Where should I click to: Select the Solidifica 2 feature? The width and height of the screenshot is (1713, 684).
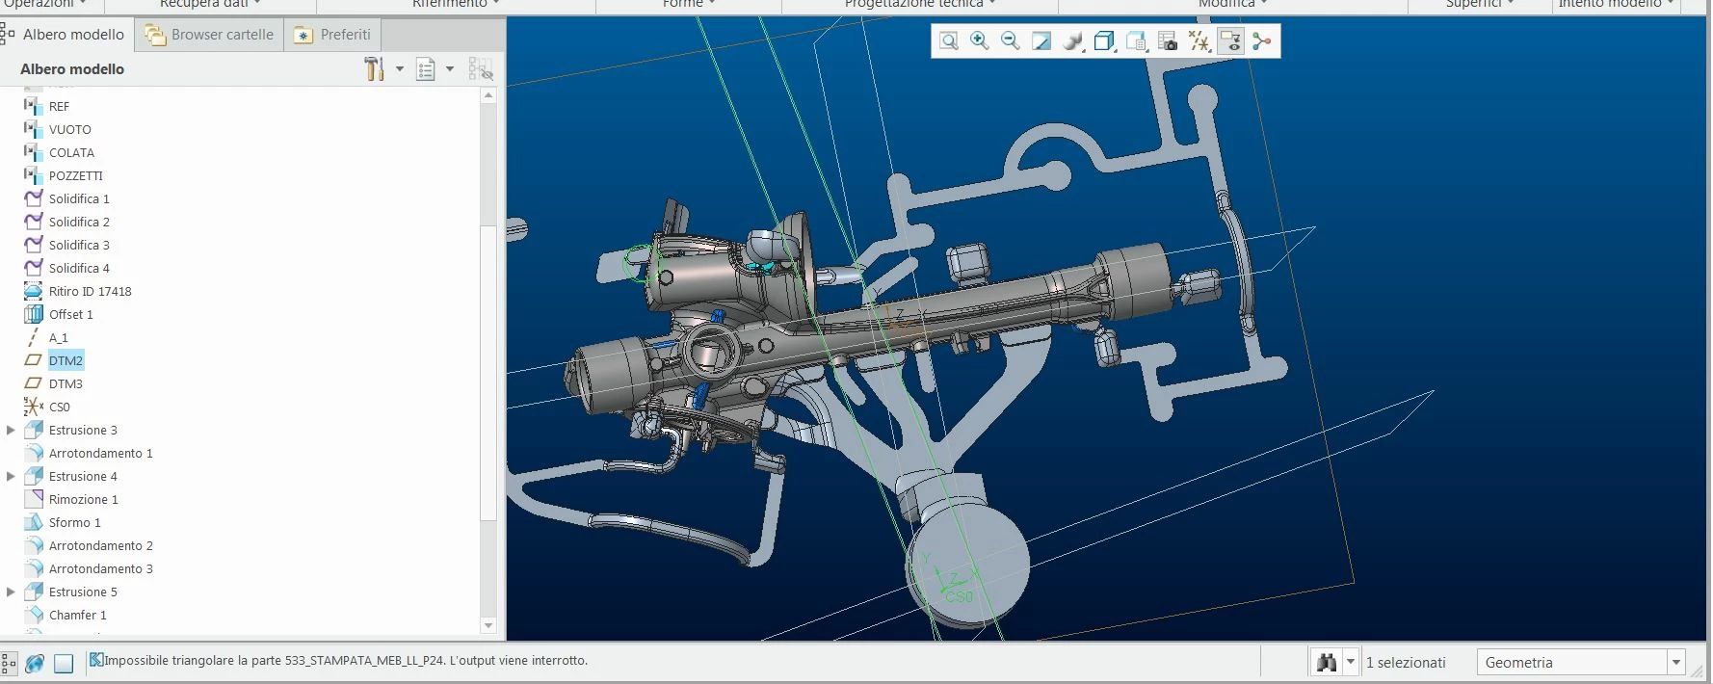click(x=79, y=222)
